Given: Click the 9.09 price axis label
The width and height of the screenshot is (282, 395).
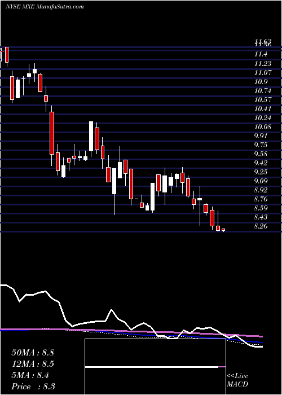Looking at the screenshot, I should pos(261,181).
